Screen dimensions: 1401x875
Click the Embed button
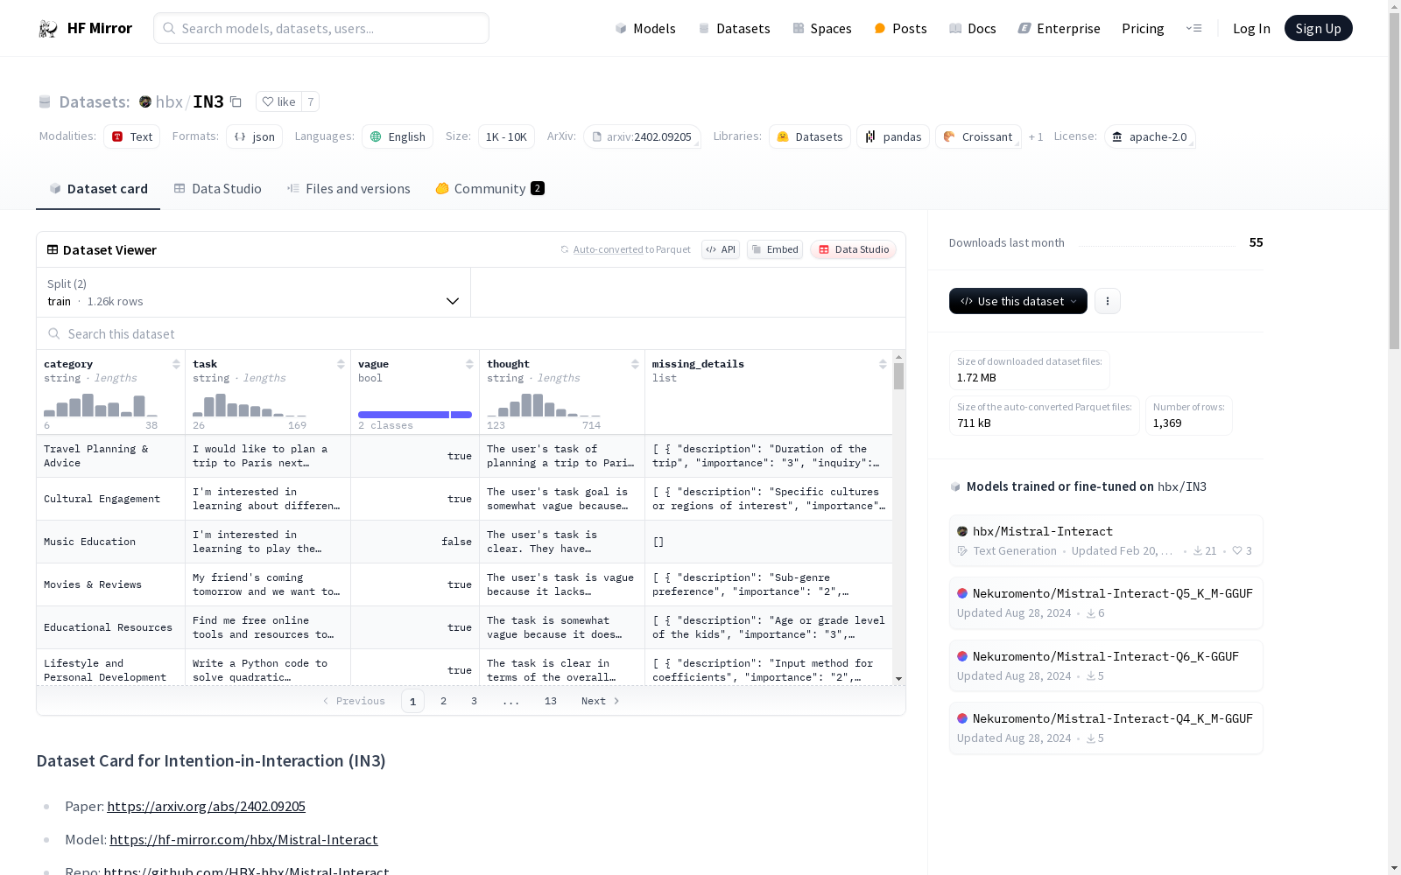tap(775, 249)
